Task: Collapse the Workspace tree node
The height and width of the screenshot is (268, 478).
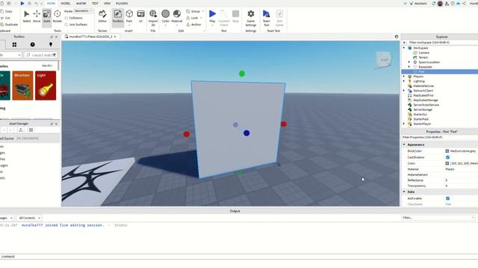Action: pos(404,48)
